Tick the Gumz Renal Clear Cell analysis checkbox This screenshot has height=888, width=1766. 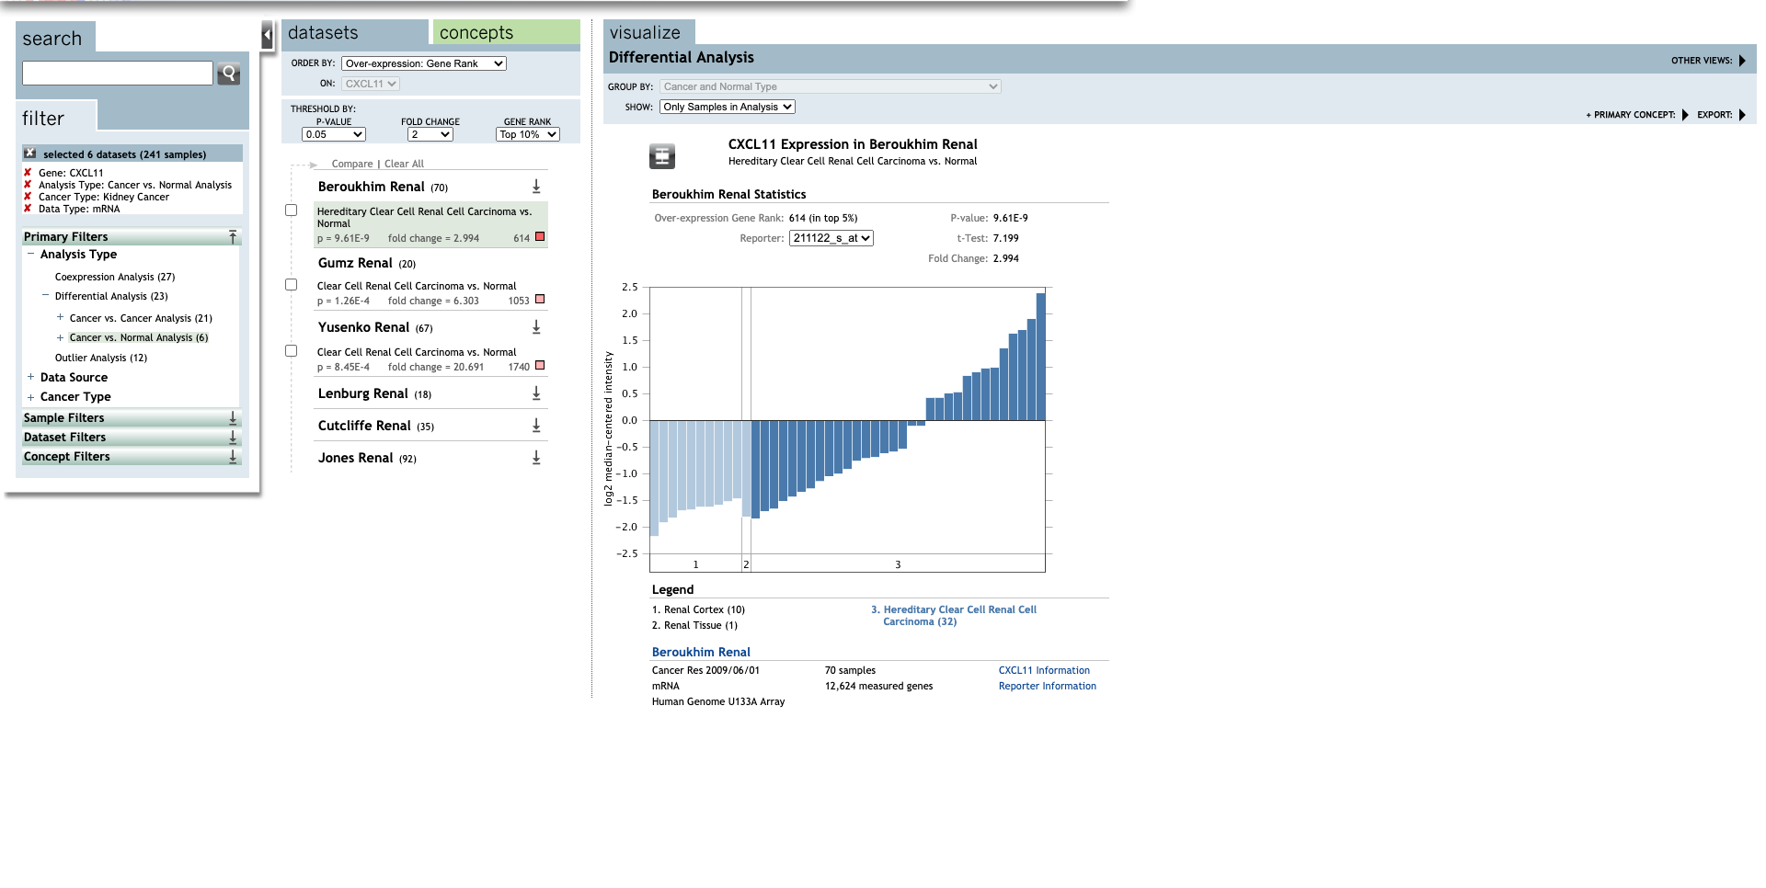coord(292,285)
